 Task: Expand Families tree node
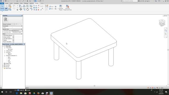[x=3, y=65]
